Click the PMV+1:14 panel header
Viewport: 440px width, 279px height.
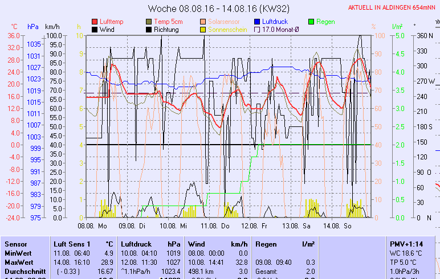(x=406, y=243)
